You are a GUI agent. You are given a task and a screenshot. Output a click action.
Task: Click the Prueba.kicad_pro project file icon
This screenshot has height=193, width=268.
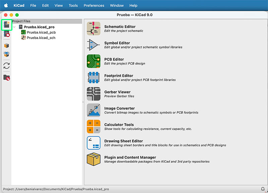point(21,27)
